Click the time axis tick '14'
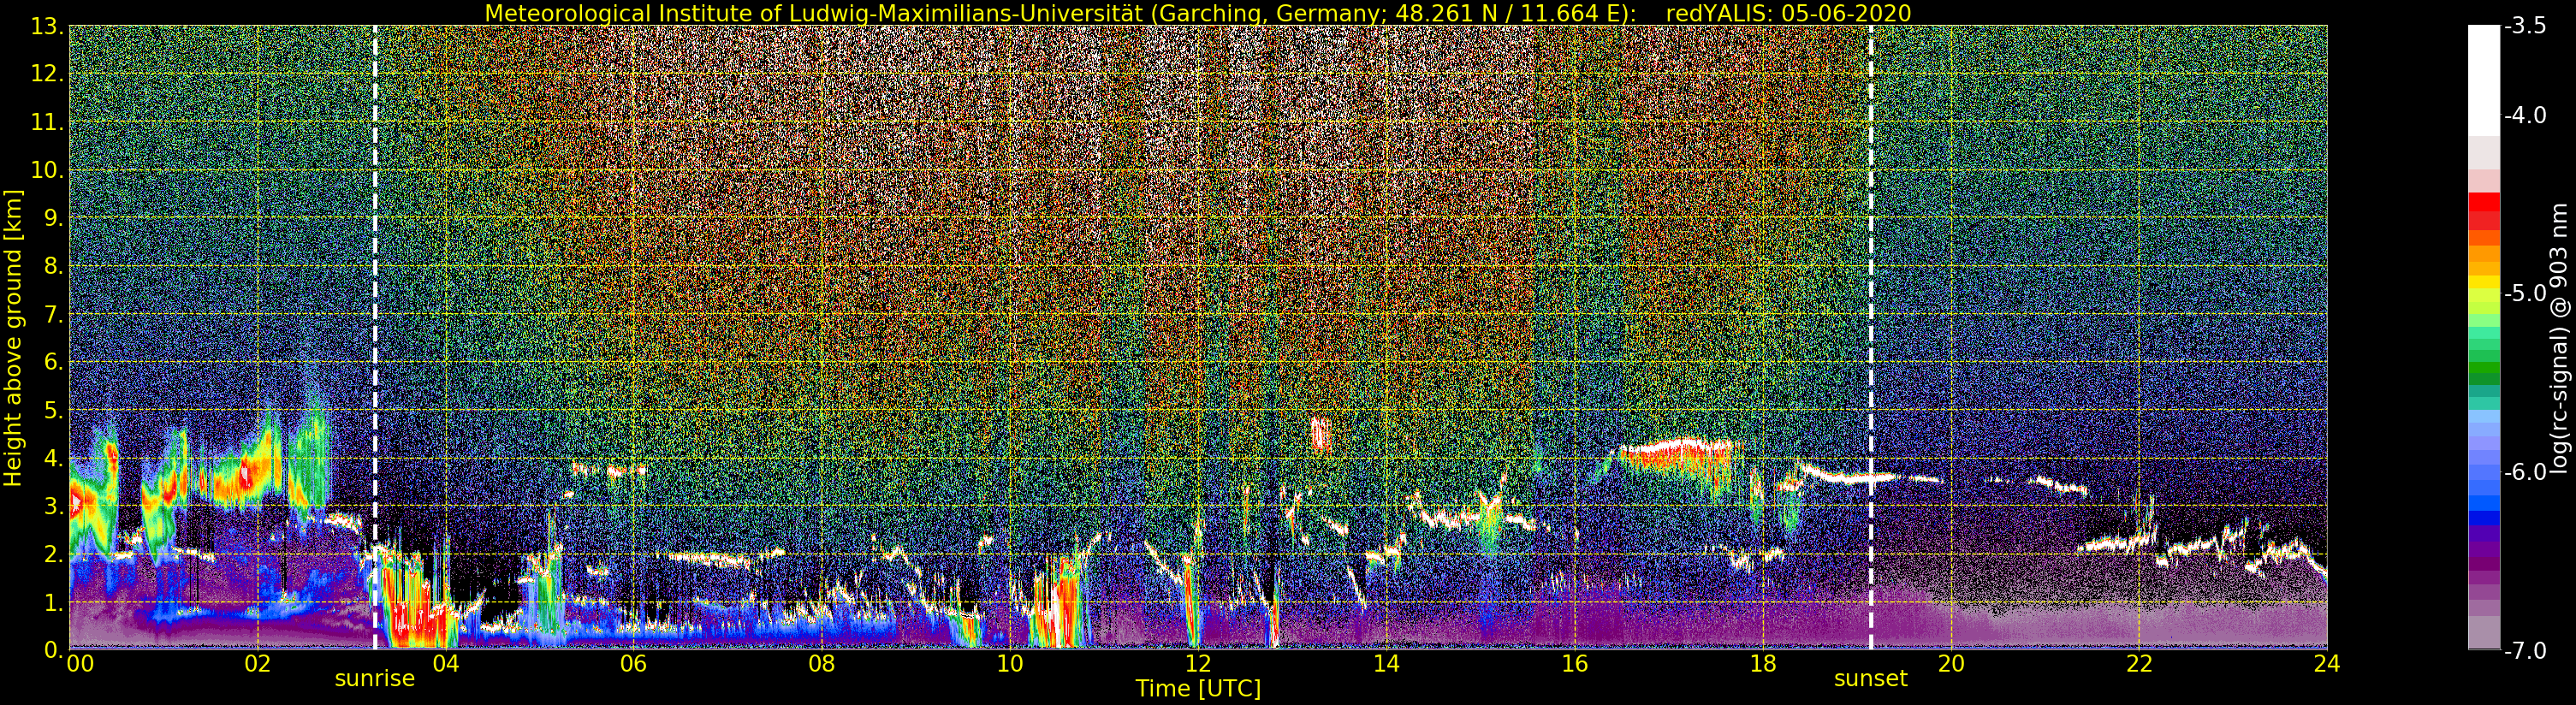The width and height of the screenshot is (2576, 705). [x=1386, y=663]
